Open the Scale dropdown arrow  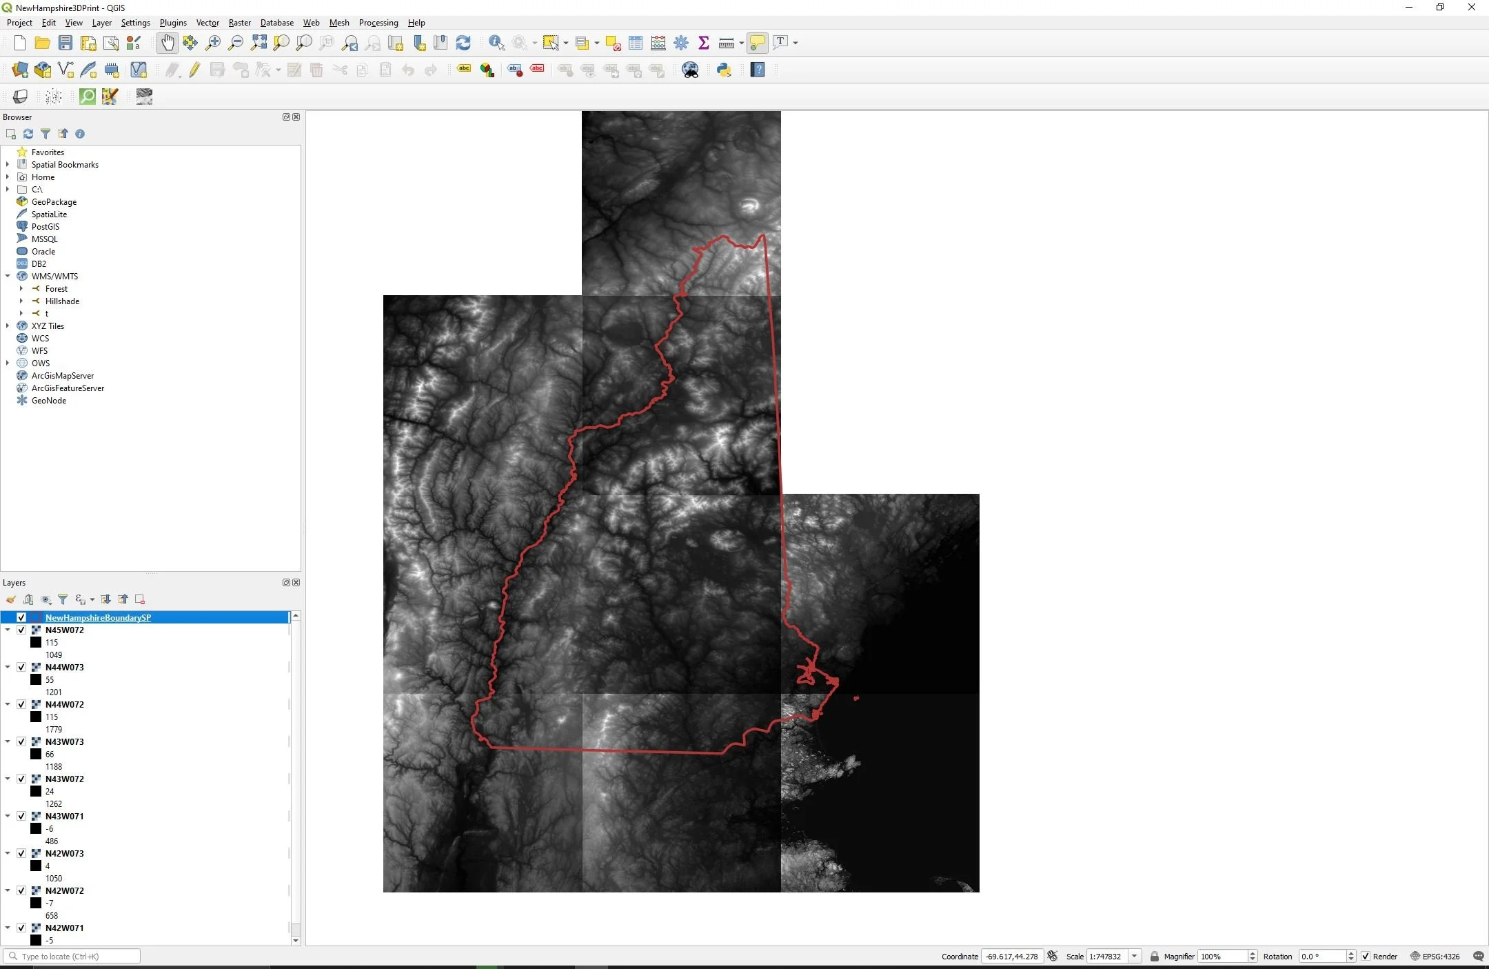click(1134, 957)
